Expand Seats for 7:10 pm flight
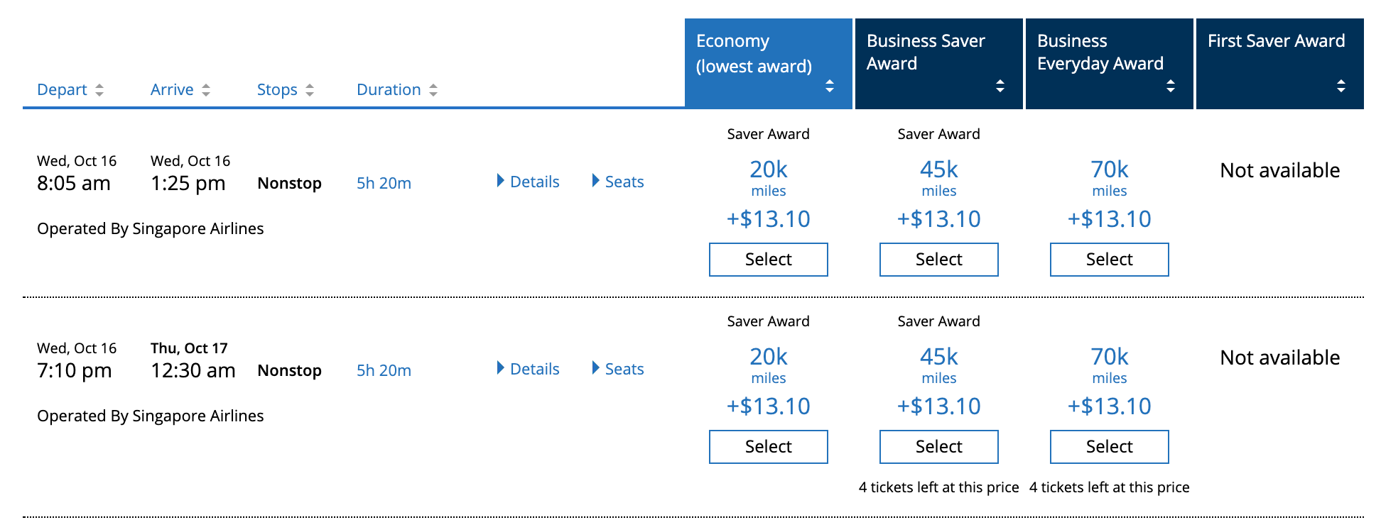1381x532 pixels. pyautogui.click(x=619, y=369)
